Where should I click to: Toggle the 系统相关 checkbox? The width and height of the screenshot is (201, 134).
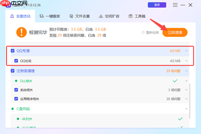pos(16,90)
